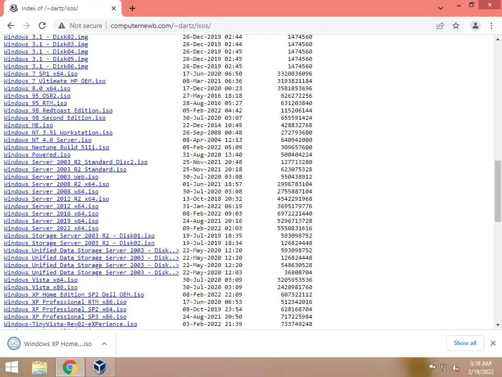
Task: Open the Windows Powered.iso link
Action: click(x=37, y=155)
